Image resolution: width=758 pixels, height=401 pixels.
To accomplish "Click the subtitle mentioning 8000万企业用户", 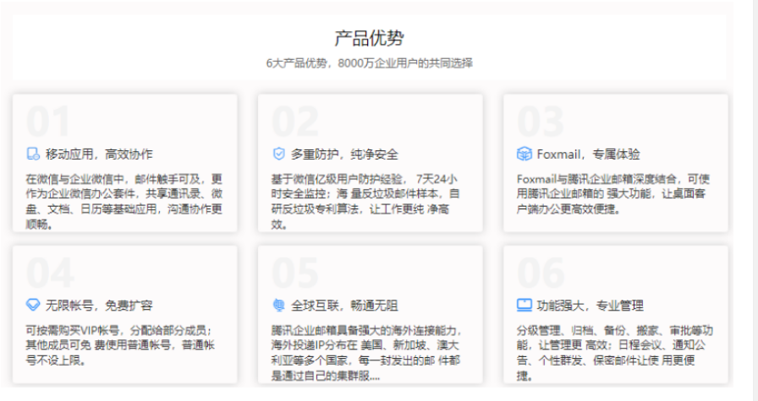I will tap(369, 62).
